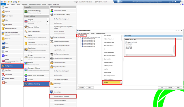Click the Printer icon
Viewport: 184px width, 107px height.
click(26, 57)
